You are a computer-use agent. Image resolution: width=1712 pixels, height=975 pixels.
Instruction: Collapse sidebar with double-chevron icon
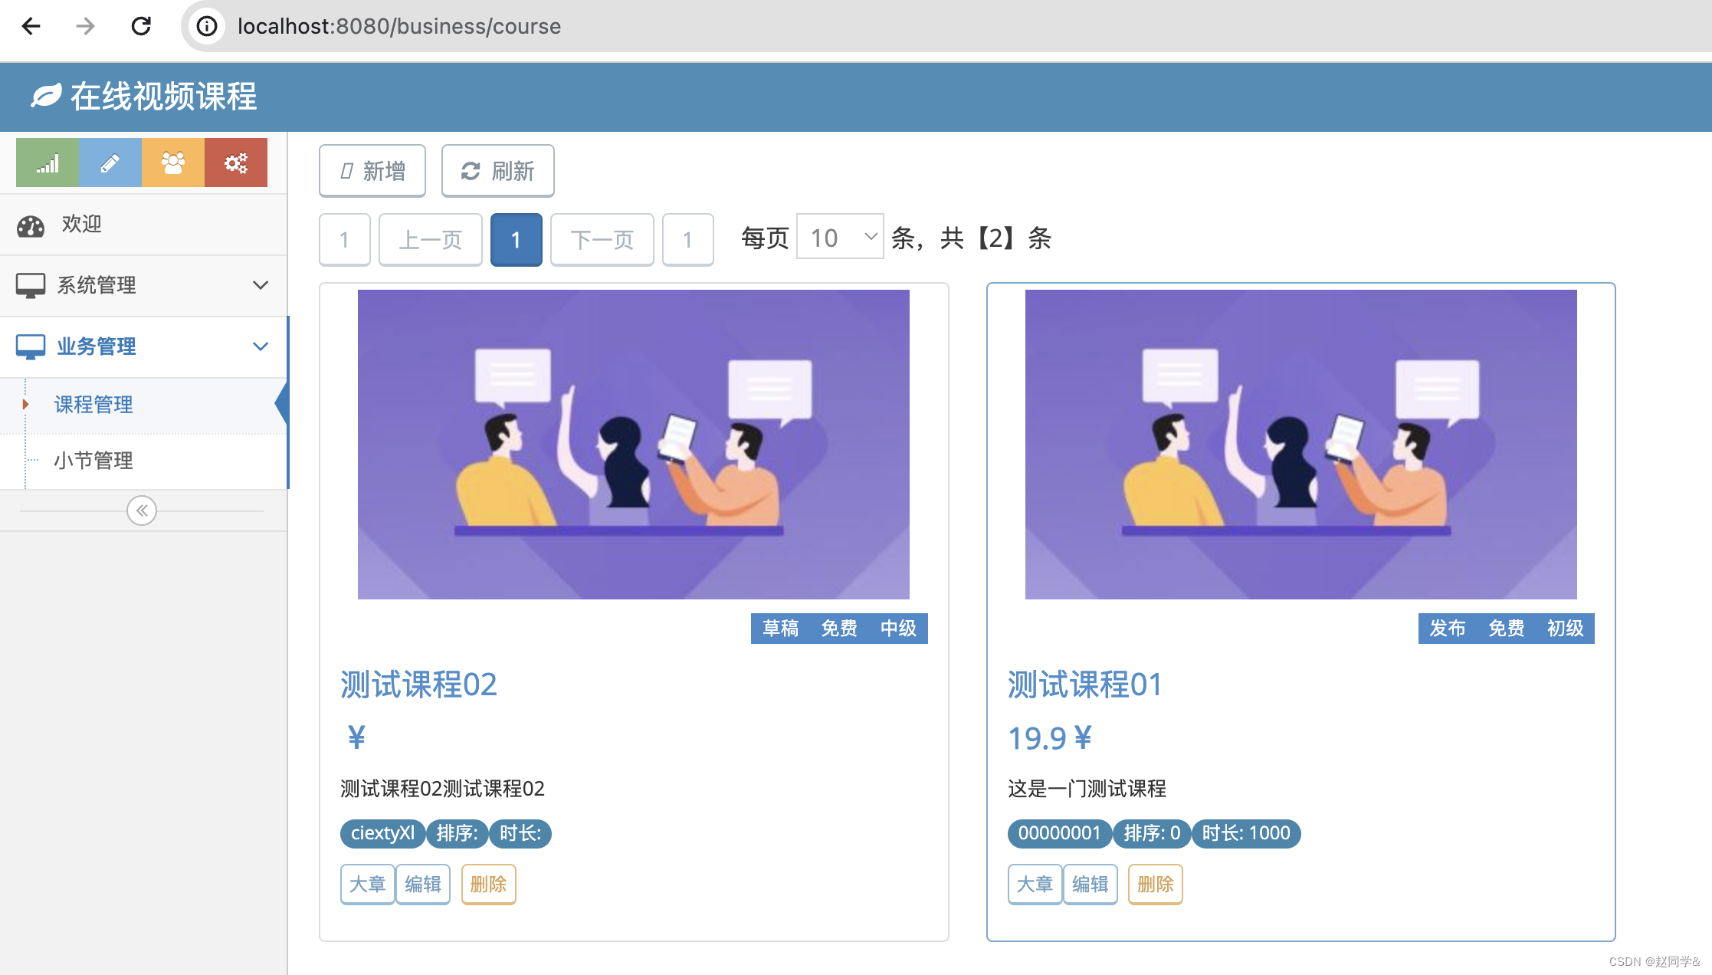142,510
